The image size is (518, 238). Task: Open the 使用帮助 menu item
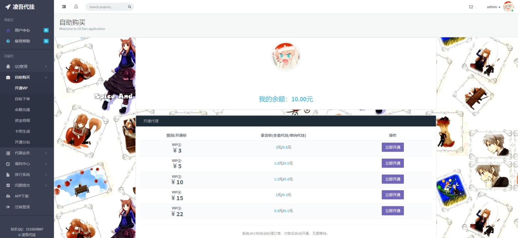tap(27, 41)
